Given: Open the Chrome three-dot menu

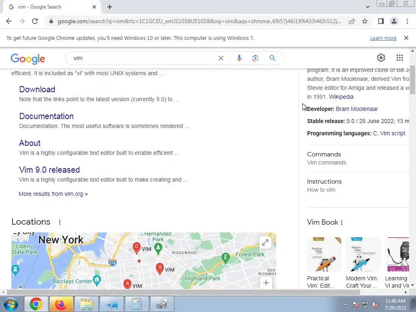Looking at the screenshot, I should click(407, 21).
